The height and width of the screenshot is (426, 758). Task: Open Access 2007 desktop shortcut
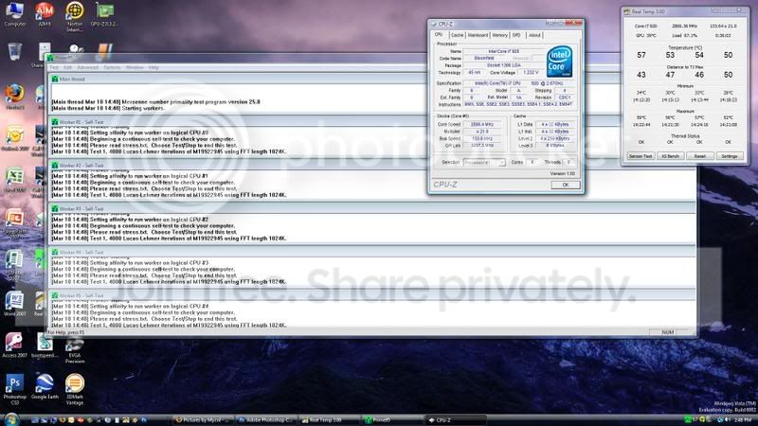point(14,345)
